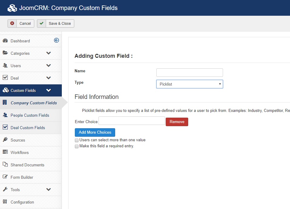The width and height of the screenshot is (290, 209).
Task: Click the Workflows stacked bars icon
Action: click(5, 152)
